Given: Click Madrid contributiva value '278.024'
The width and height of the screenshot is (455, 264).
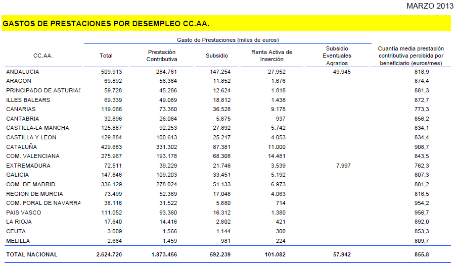Looking at the screenshot, I should (166, 184).
